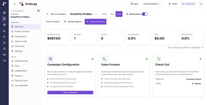Screen dimensions: 207x105
Task: Click the Campaign Configuration gear icon
Action: coord(51,59)
